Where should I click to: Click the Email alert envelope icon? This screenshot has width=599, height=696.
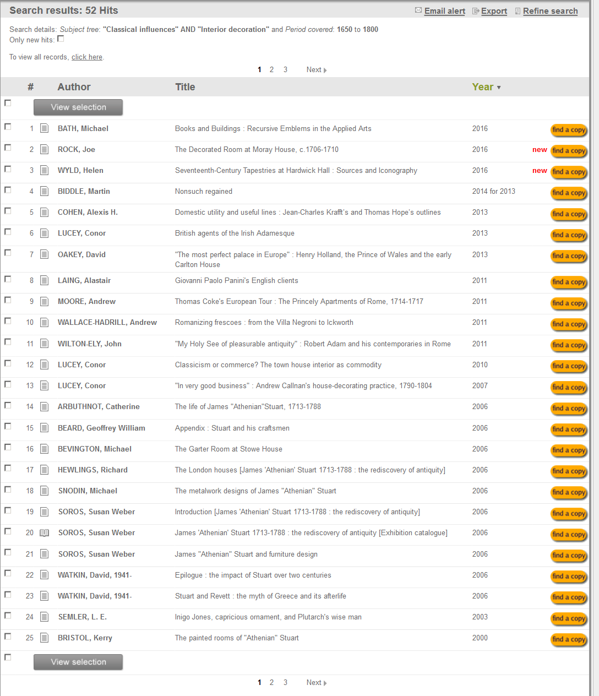tap(418, 10)
